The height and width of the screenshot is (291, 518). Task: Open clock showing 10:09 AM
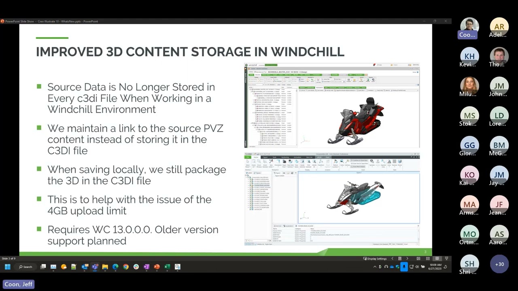(435, 267)
